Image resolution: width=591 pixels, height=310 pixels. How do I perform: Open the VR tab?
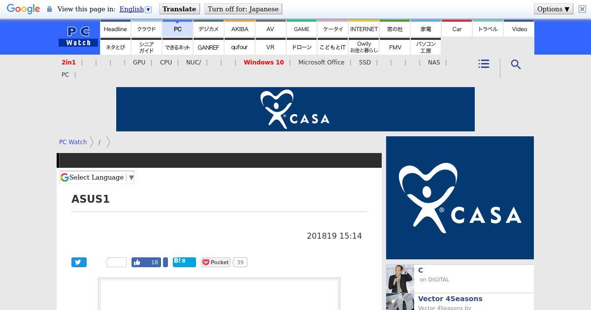[x=270, y=47]
